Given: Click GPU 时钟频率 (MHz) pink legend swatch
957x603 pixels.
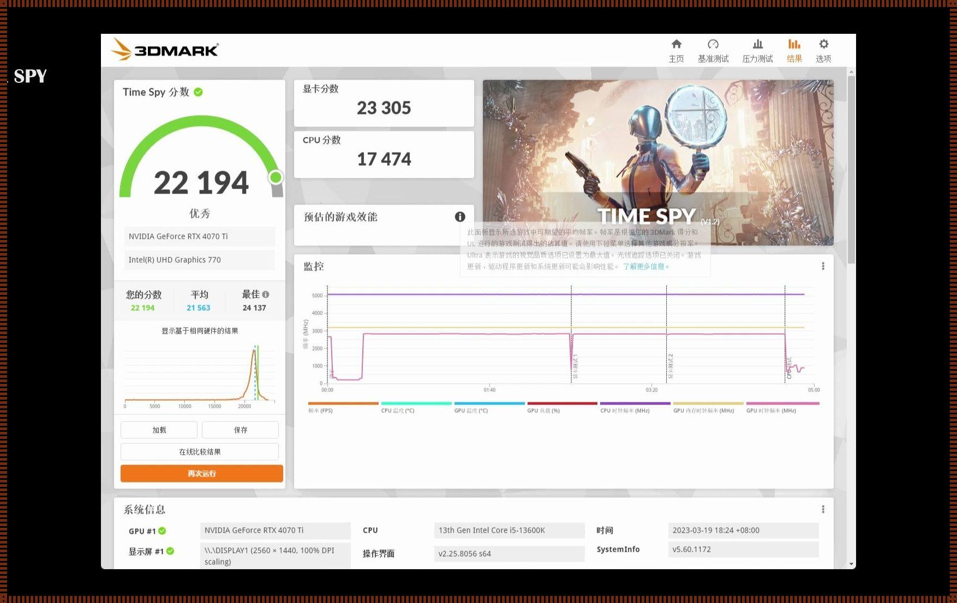Looking at the screenshot, I should pyautogui.click(x=782, y=403).
